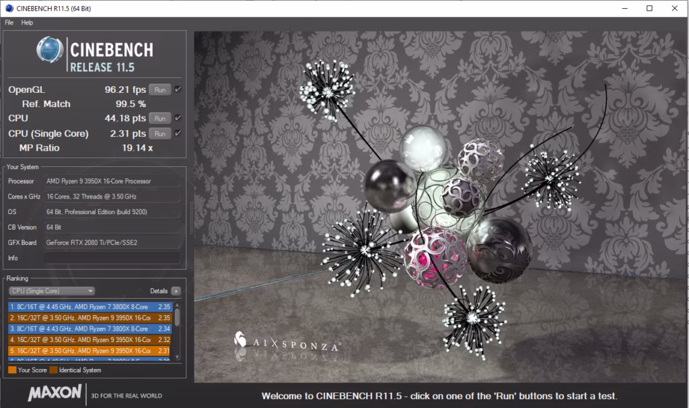Click the Cinebench app icon in title bar

coord(9,8)
